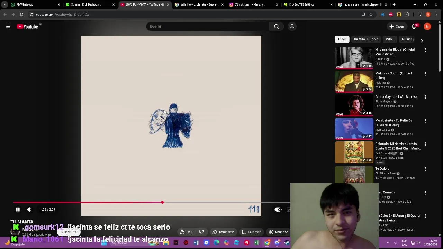Switch to baile inolvidable letra tab
This screenshot has width=443, height=249.
[x=199, y=4]
